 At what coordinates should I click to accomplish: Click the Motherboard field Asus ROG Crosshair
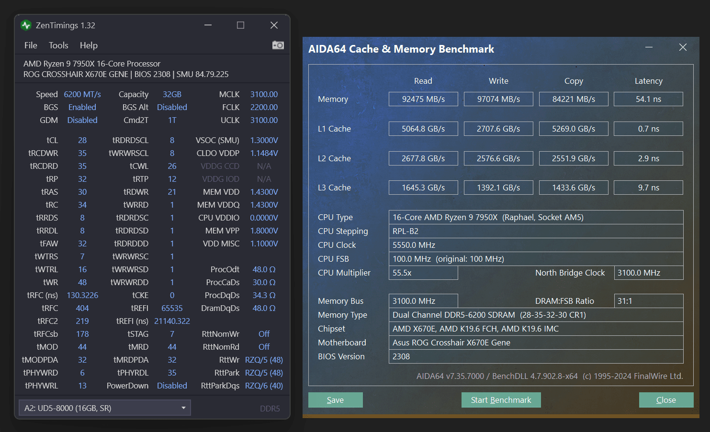[x=536, y=343]
